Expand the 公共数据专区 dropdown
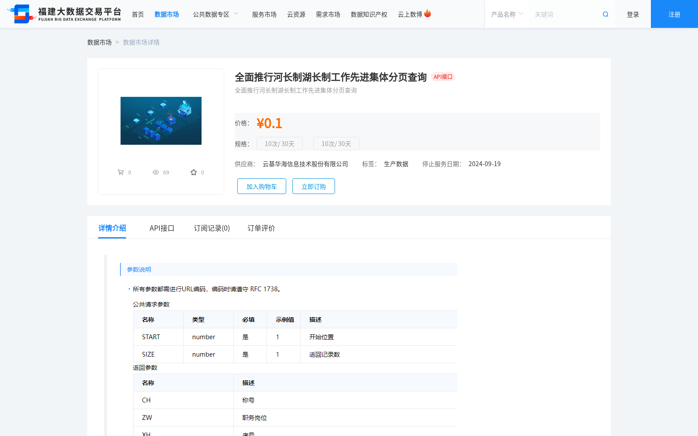The image size is (698, 436). pyautogui.click(x=216, y=14)
